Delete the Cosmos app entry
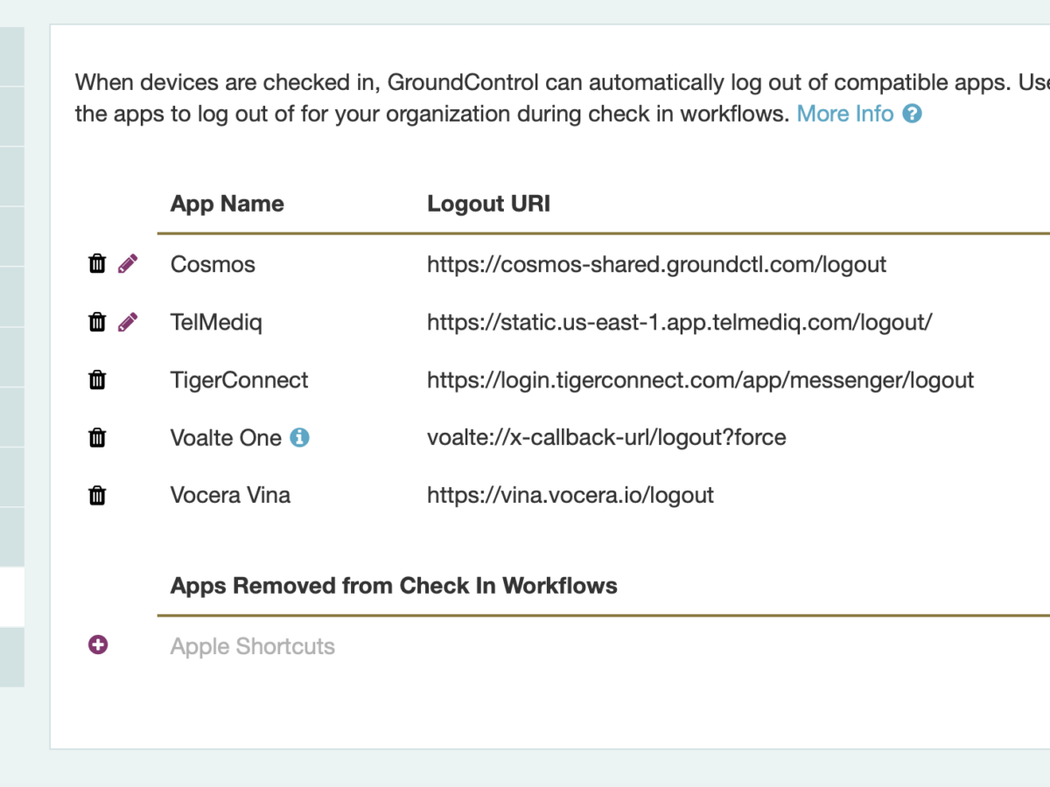Viewport: 1050px width, 787px height. click(x=97, y=264)
